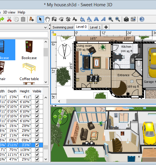Toggle bold text style icon
This screenshot has width=156, height=165.
(x=96, y=19)
